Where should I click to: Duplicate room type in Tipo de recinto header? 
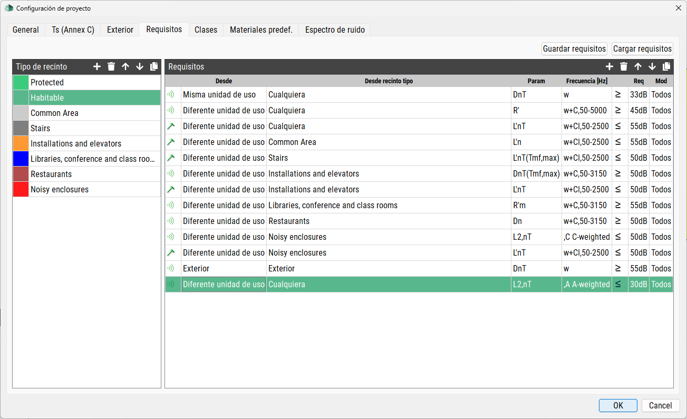[154, 66]
